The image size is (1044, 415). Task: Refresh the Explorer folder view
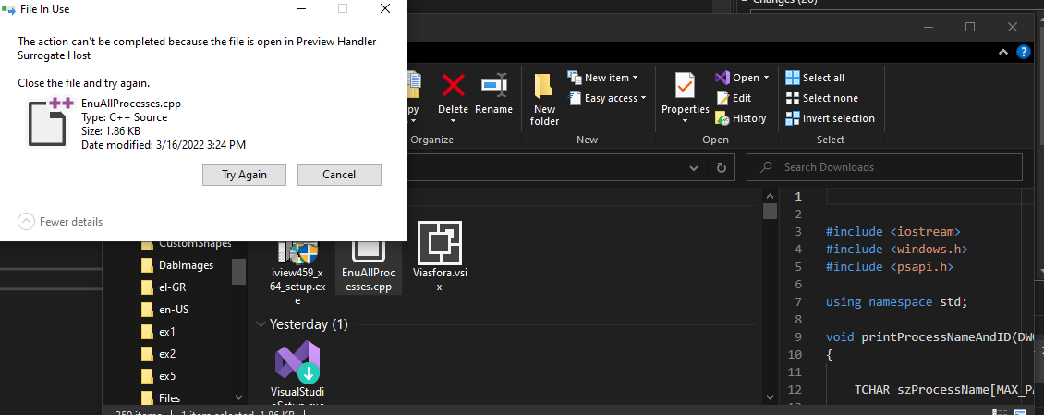[x=721, y=167]
